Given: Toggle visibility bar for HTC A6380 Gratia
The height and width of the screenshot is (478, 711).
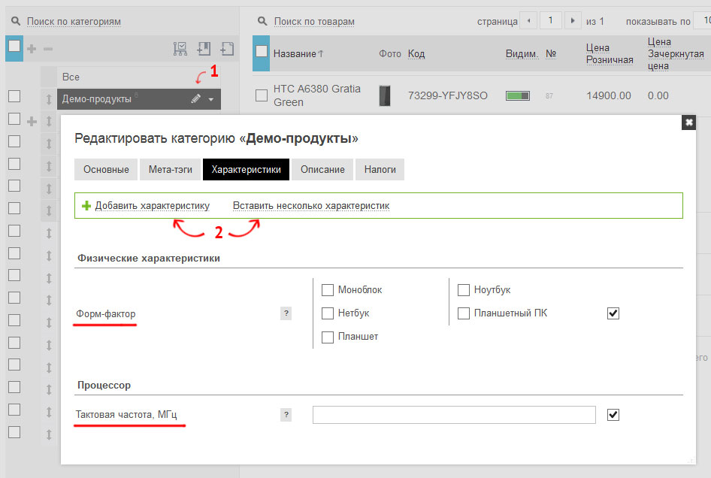Looking at the screenshot, I should click(x=518, y=95).
